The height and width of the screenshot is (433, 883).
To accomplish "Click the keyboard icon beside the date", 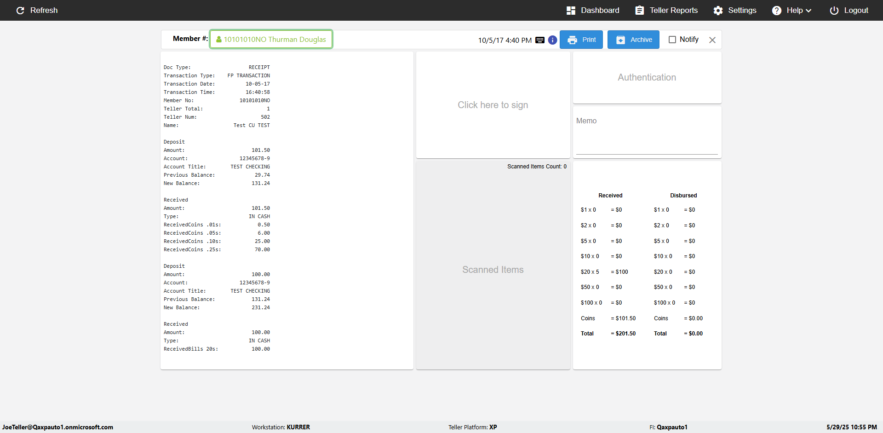I will click(540, 40).
